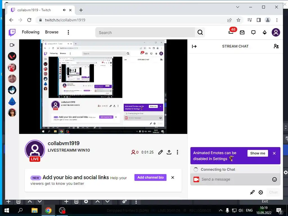This screenshot has height=216, width=288.
Task: Mute the tab via speaker icon
Action: point(64,10)
